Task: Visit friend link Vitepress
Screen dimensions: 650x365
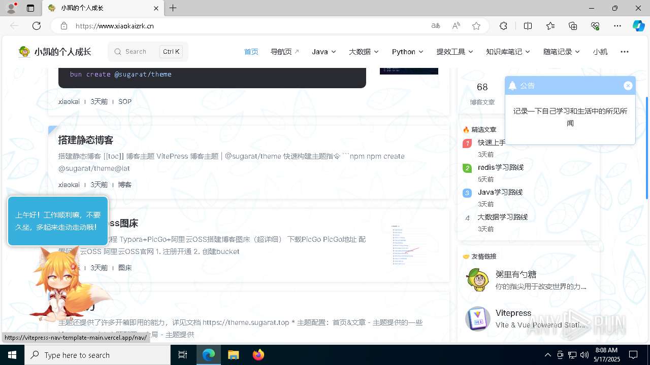Action: (513, 313)
